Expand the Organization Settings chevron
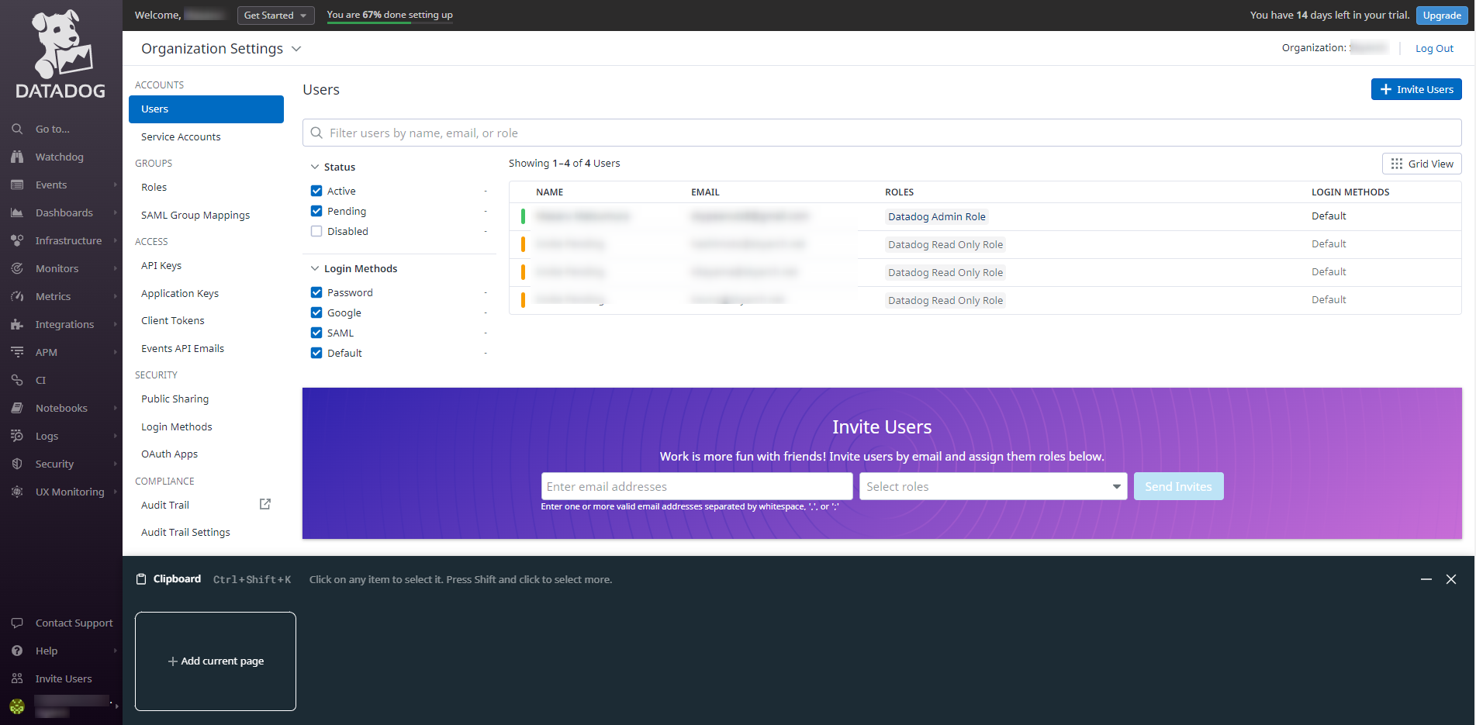Image resolution: width=1476 pixels, height=725 pixels. pos(296,49)
